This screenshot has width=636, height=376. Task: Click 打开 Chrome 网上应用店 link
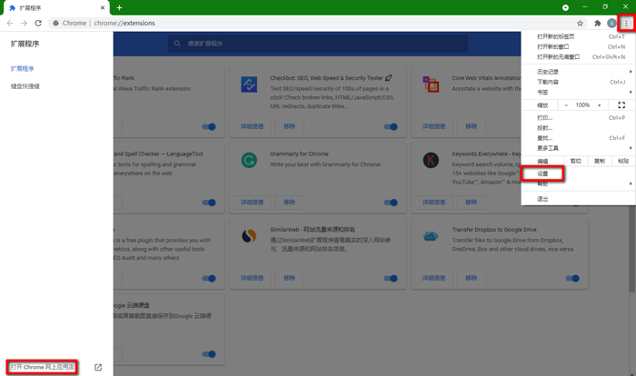[x=42, y=367]
